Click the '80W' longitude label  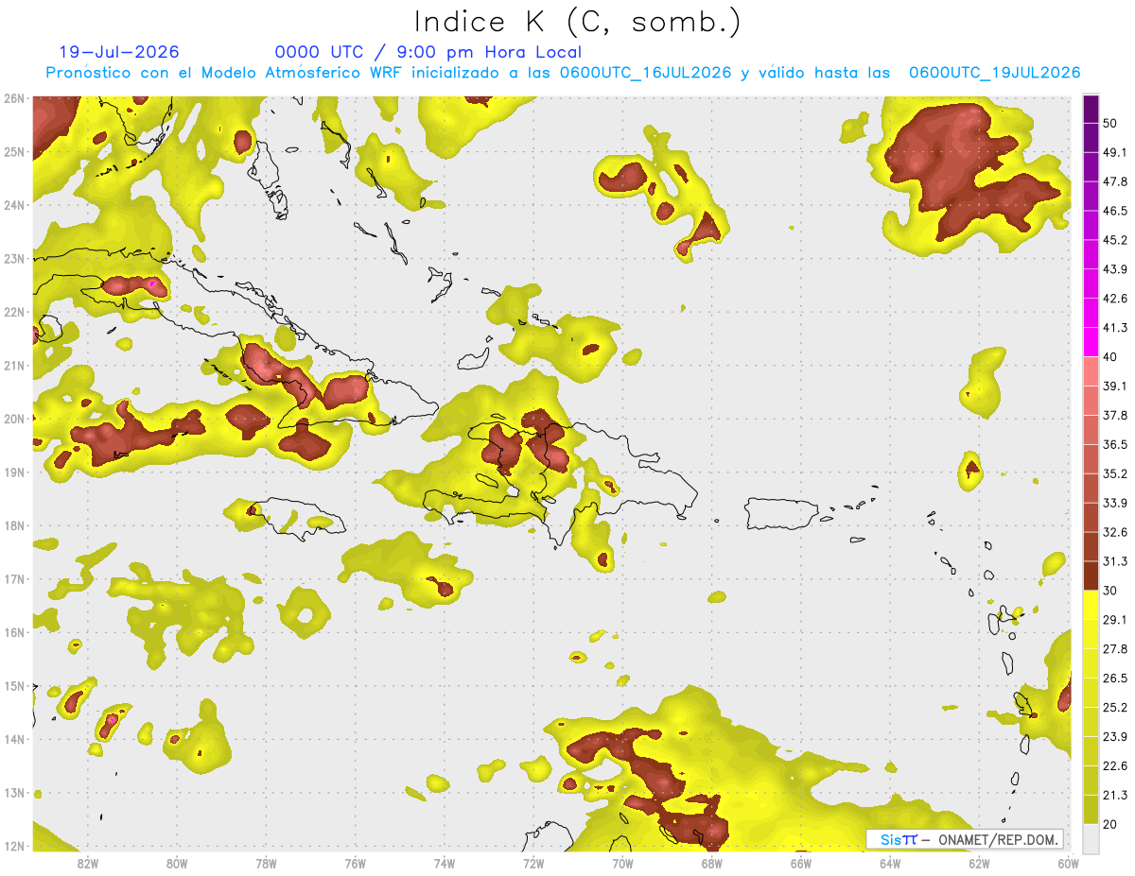click(176, 863)
